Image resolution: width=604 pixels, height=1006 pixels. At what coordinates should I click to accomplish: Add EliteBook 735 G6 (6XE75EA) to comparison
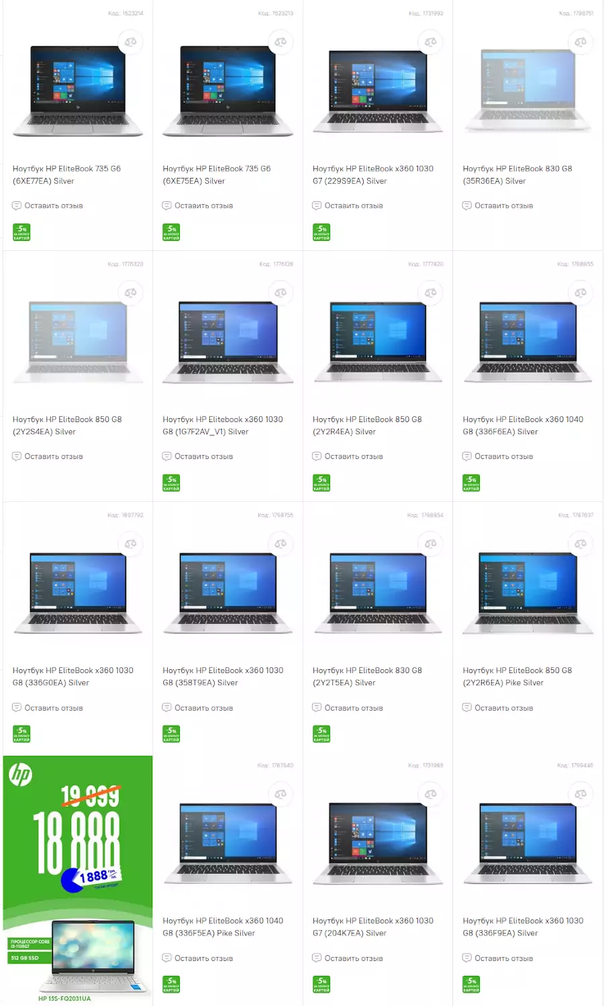pyautogui.click(x=281, y=42)
